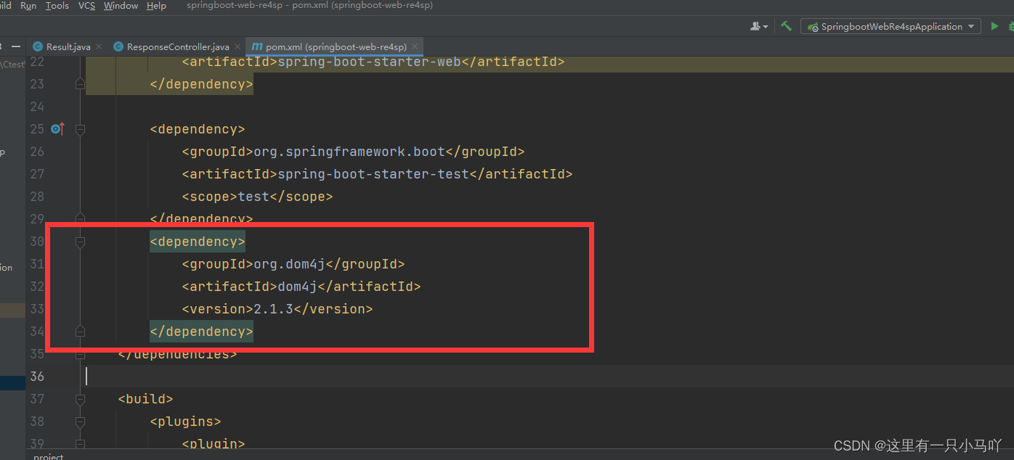
Task: Collapse the fold marker at line 29
Action: [x=80, y=218]
